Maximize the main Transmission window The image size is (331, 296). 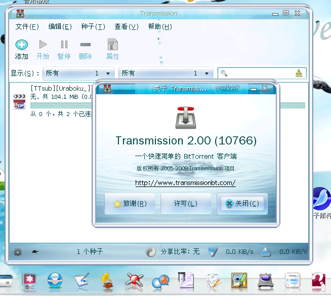pos(286,13)
